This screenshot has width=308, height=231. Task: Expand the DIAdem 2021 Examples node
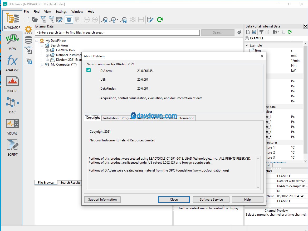[x=47, y=60]
